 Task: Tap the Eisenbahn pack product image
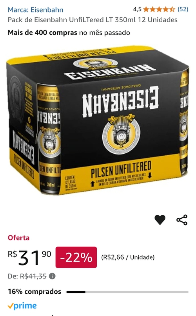point(98,120)
